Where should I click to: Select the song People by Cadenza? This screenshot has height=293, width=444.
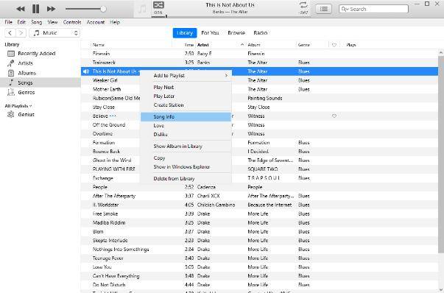click(259, 187)
